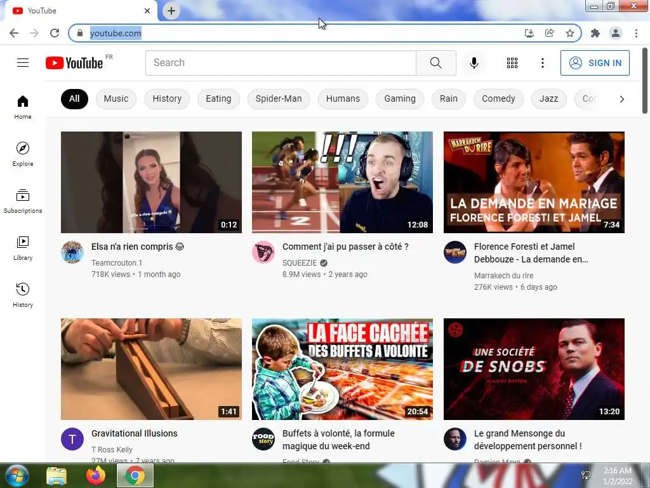
Task: Play Une société de snobs thumbnail
Action: tap(534, 369)
